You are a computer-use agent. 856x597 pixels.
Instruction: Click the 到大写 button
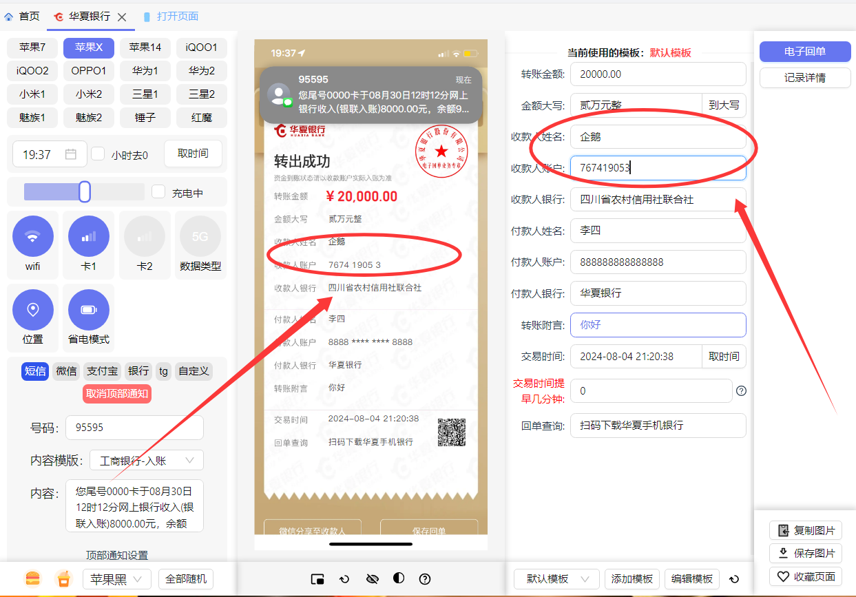(724, 105)
